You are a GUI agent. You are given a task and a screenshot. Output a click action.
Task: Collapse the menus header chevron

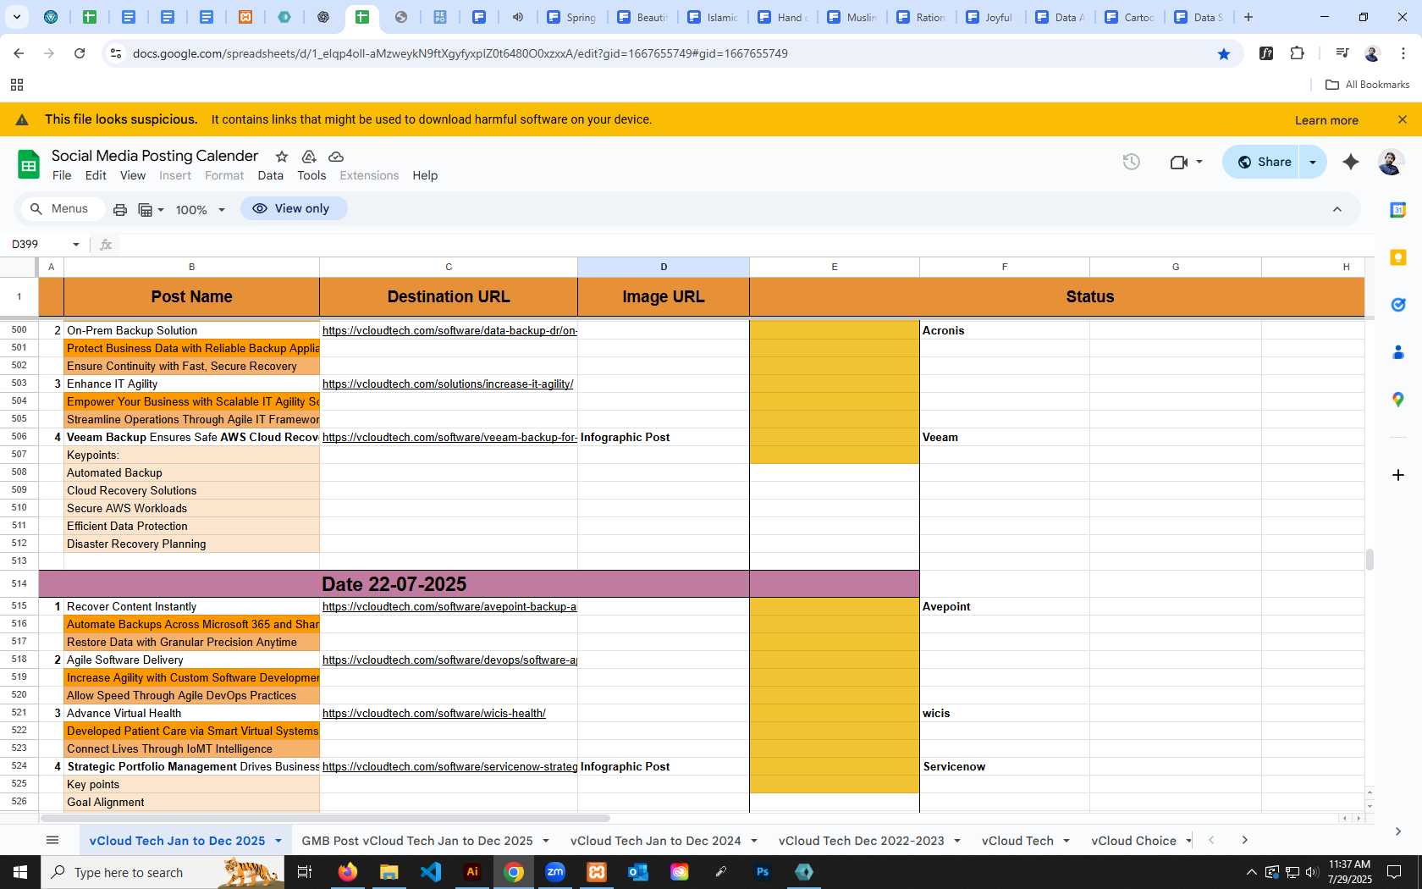[x=1337, y=209]
